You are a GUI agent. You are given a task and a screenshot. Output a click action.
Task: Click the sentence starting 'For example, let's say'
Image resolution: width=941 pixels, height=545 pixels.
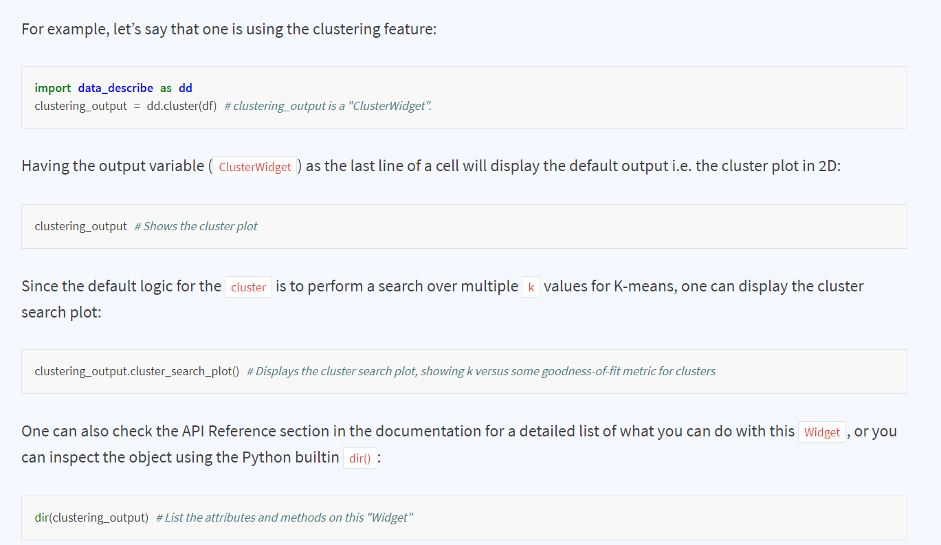[229, 30]
